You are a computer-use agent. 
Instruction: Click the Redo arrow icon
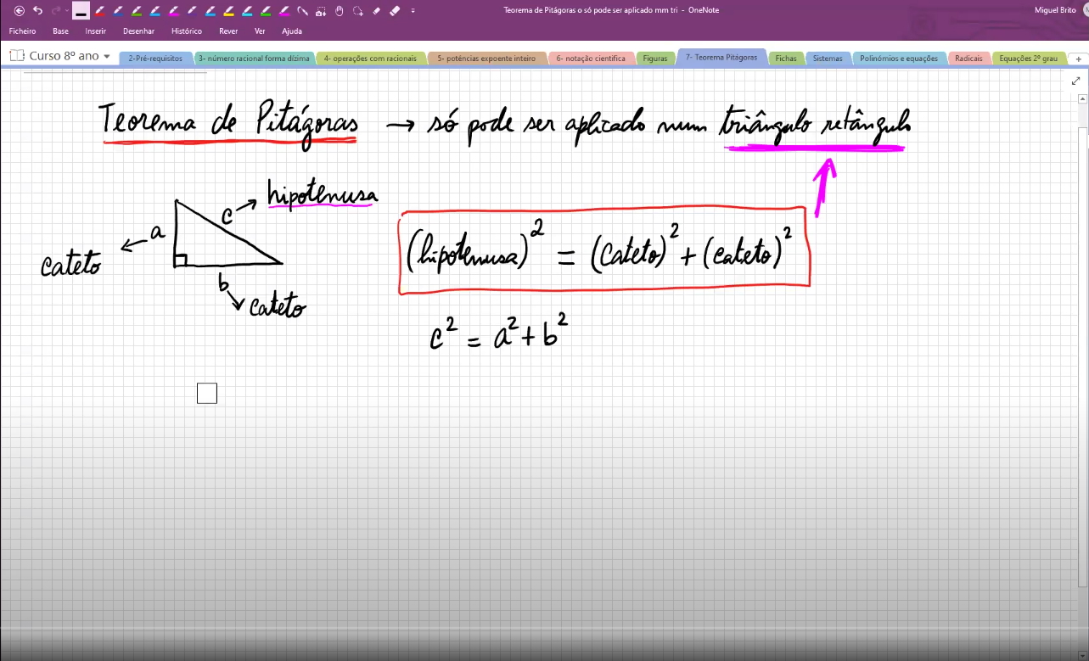55,11
